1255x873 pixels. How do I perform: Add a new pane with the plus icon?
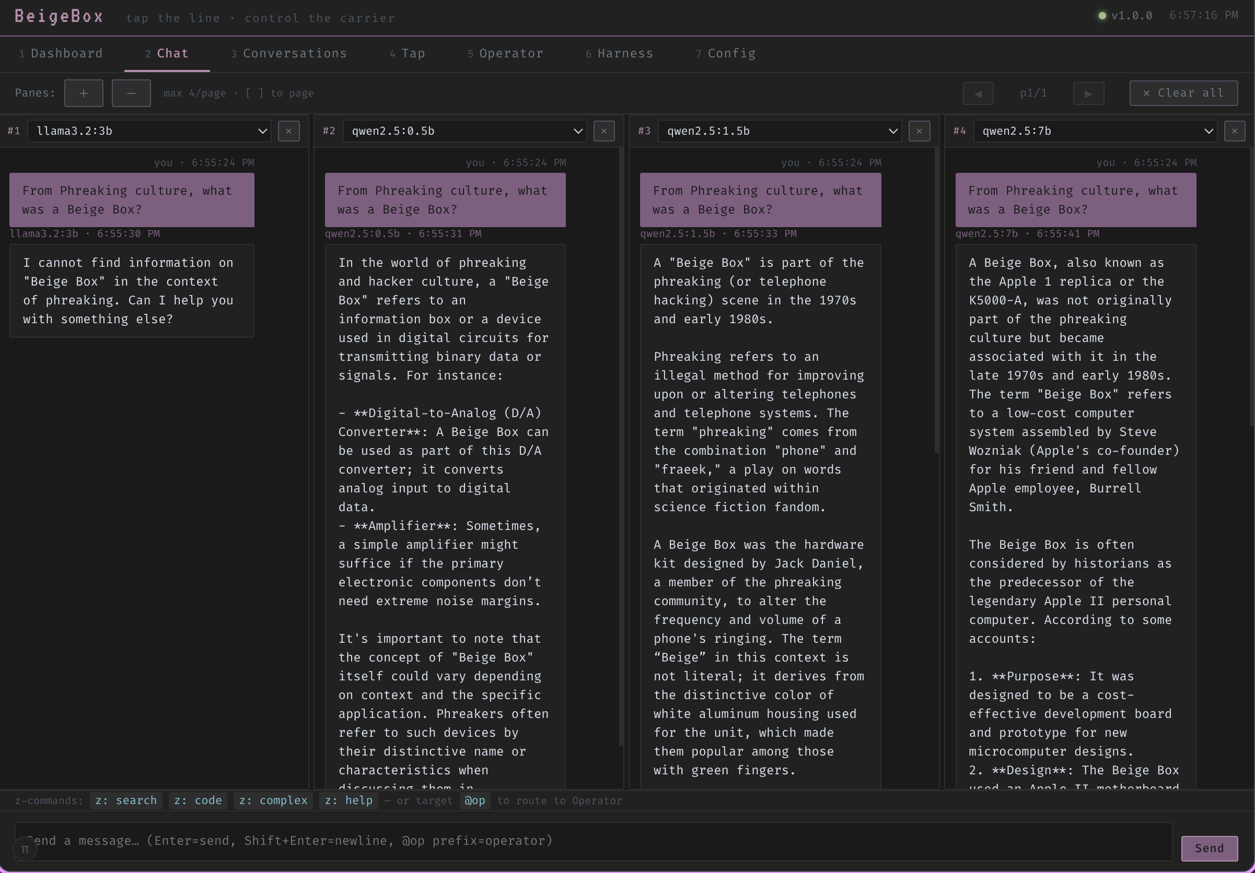click(84, 93)
